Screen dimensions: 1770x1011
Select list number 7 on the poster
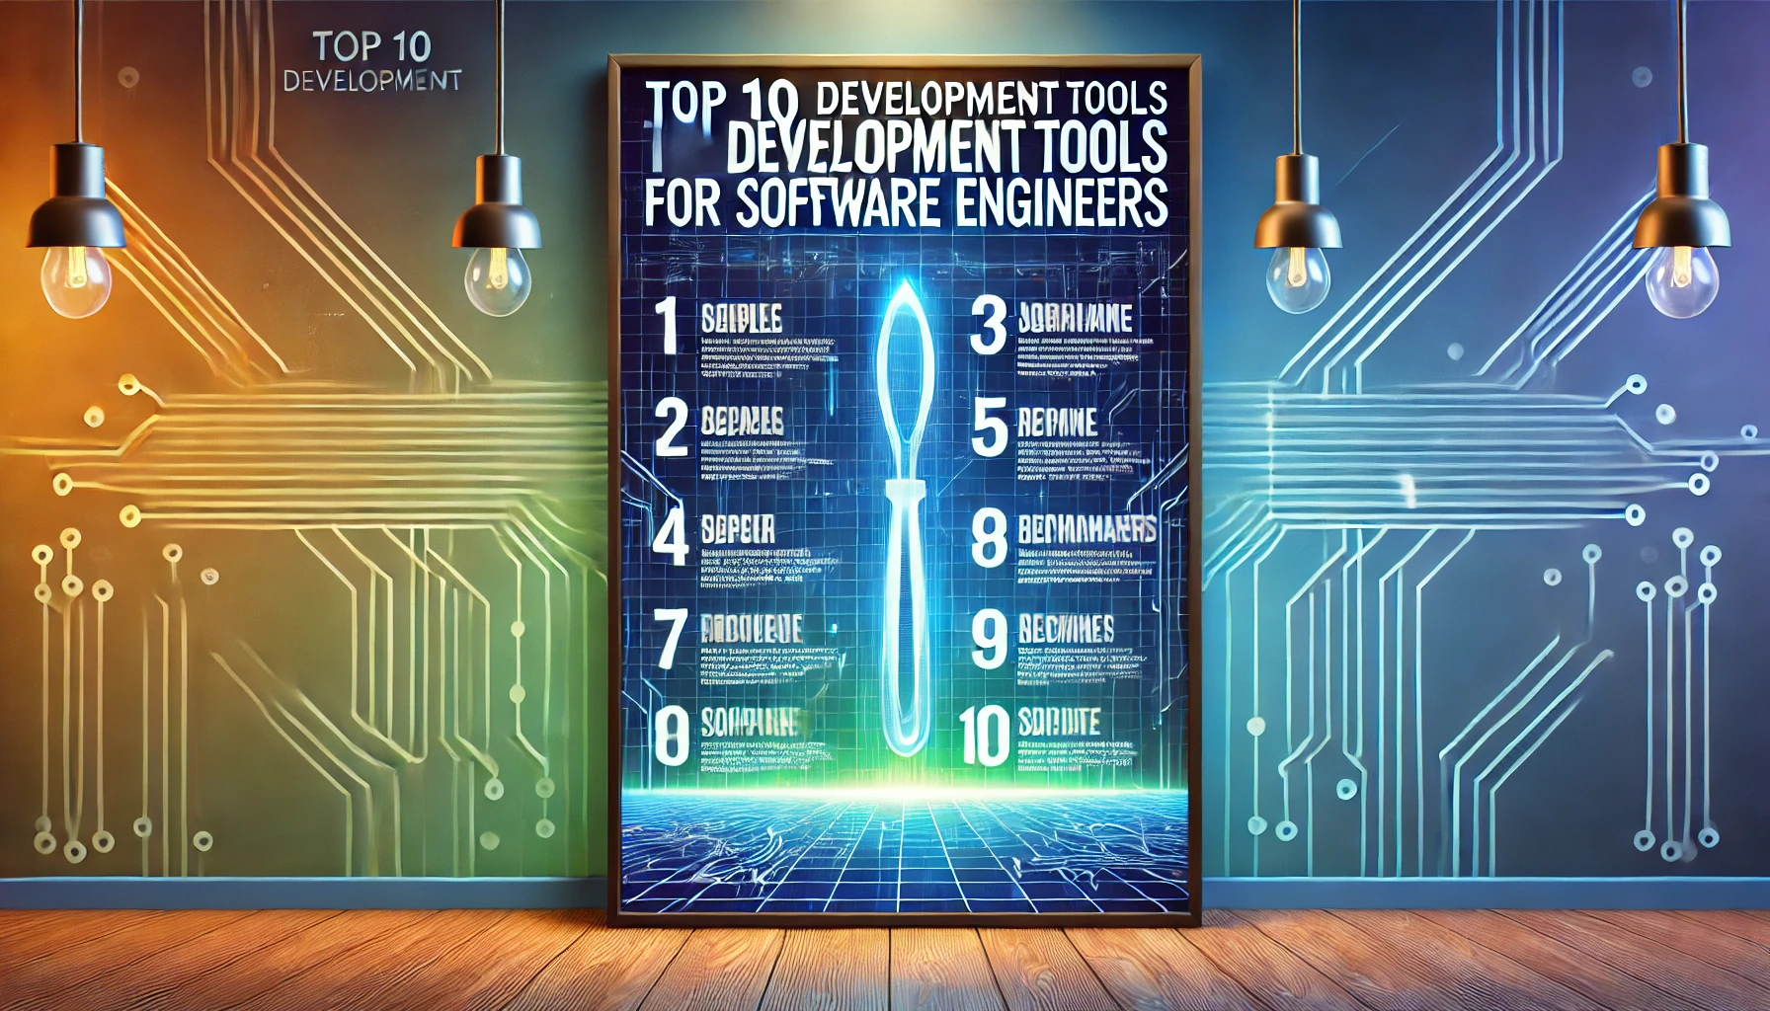coord(671,638)
